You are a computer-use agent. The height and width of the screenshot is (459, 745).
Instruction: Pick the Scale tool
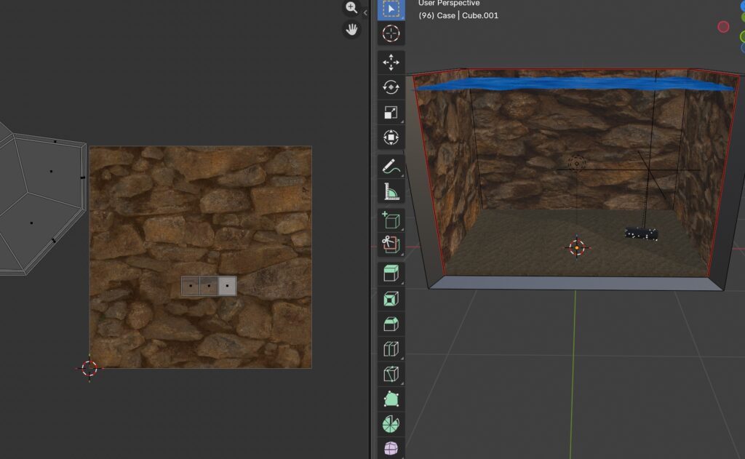coord(391,112)
